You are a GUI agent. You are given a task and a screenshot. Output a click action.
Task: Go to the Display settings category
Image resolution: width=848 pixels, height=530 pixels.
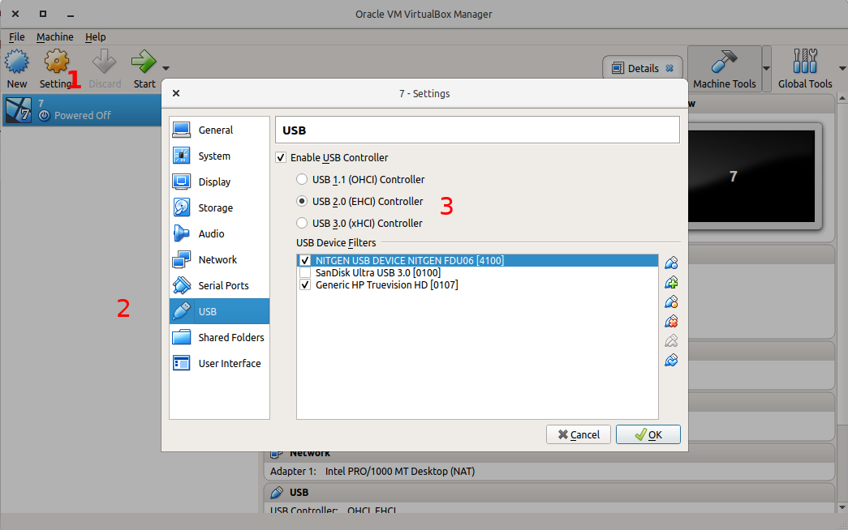pyautogui.click(x=219, y=182)
